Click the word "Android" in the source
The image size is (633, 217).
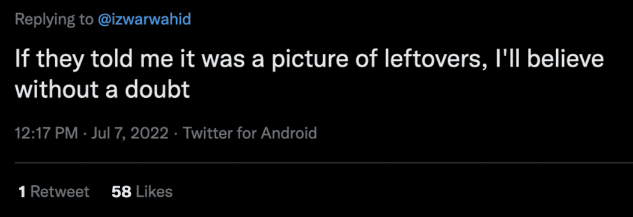click(x=289, y=132)
